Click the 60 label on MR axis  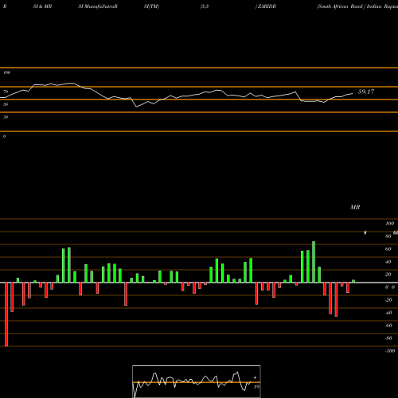[388, 249]
